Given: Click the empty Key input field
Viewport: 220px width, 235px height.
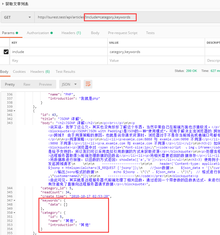Looking at the screenshot, I should 59,61.
